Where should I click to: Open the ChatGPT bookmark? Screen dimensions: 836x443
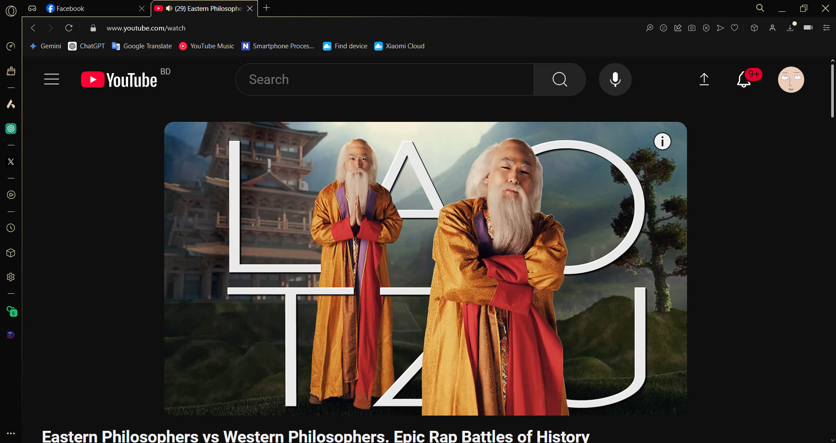[87, 46]
